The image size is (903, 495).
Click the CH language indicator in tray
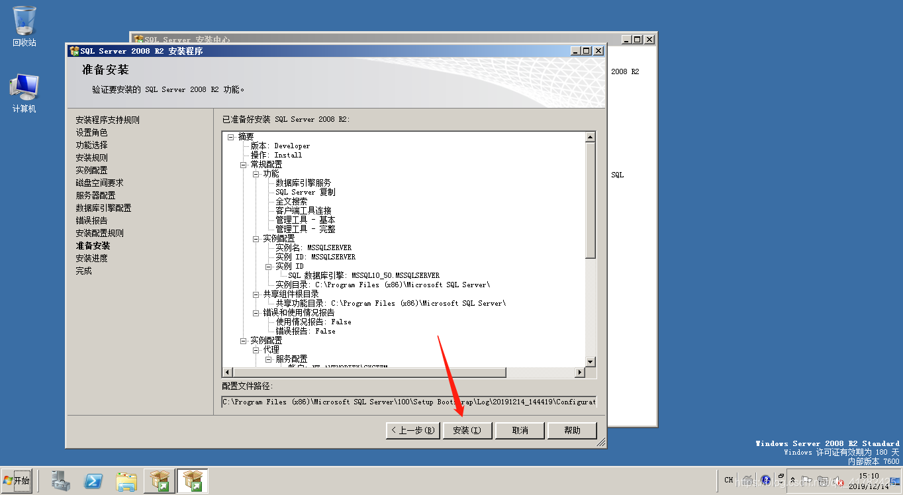(728, 480)
